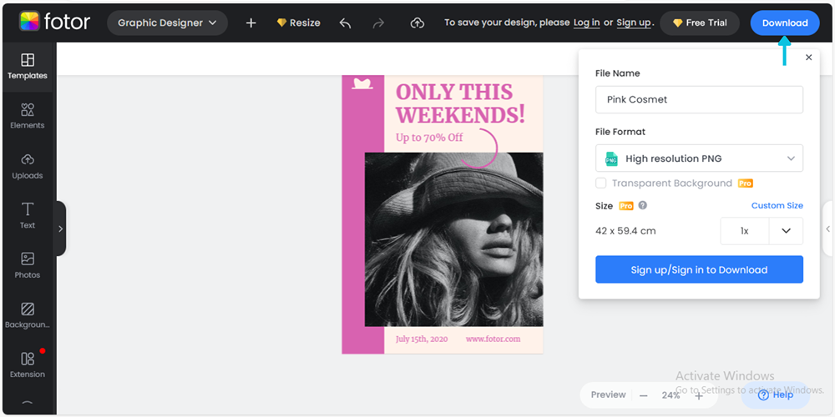Open the Templates panel
Viewport: 835px width, 417px height.
(x=28, y=66)
